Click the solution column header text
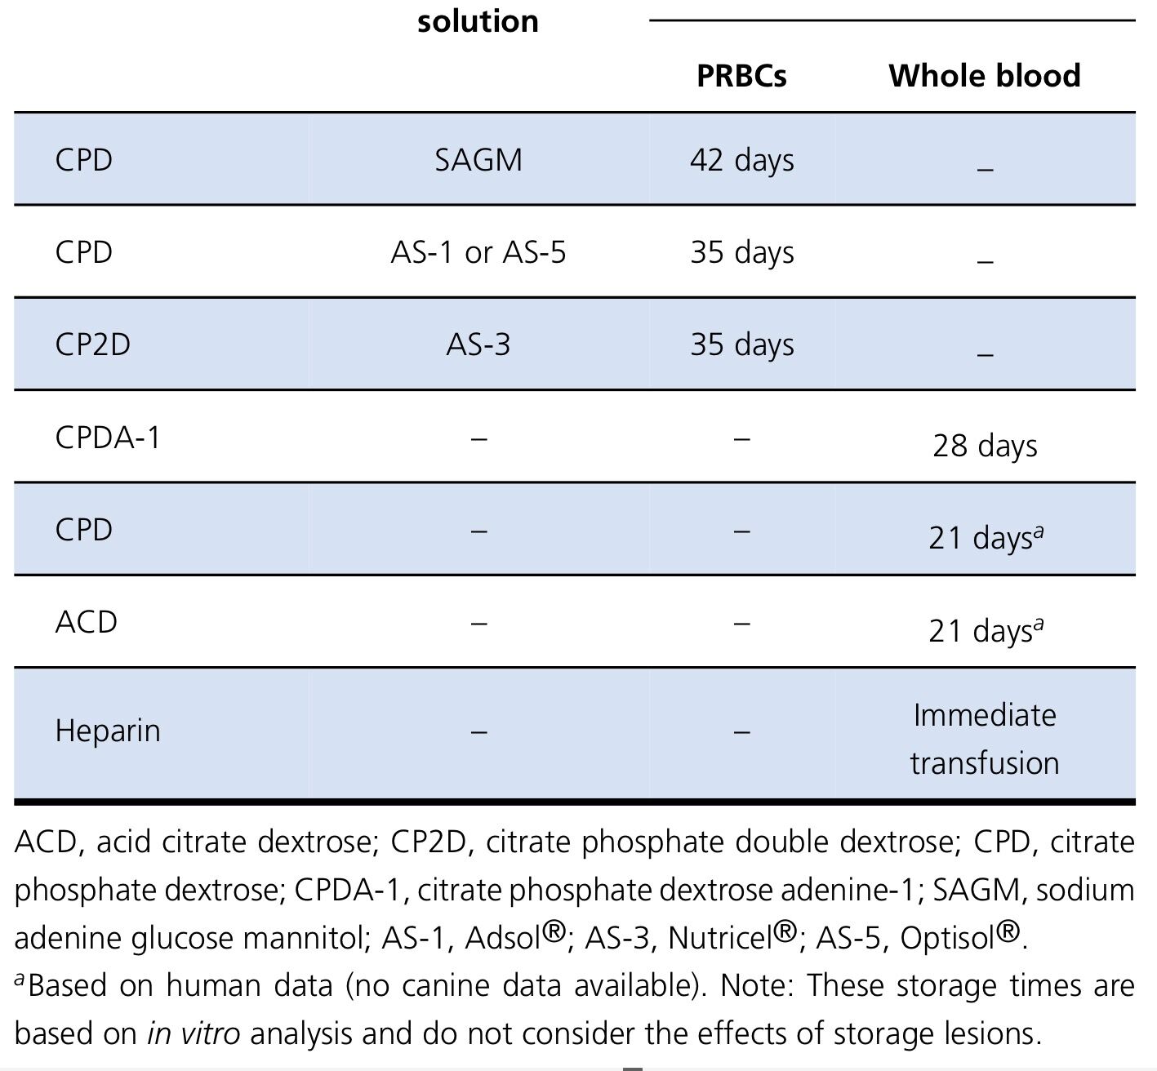The image size is (1157, 1071). [478, 21]
